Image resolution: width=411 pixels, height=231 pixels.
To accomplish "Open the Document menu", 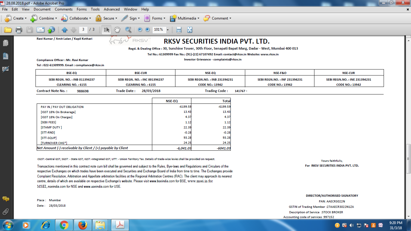I will (x=42, y=9).
